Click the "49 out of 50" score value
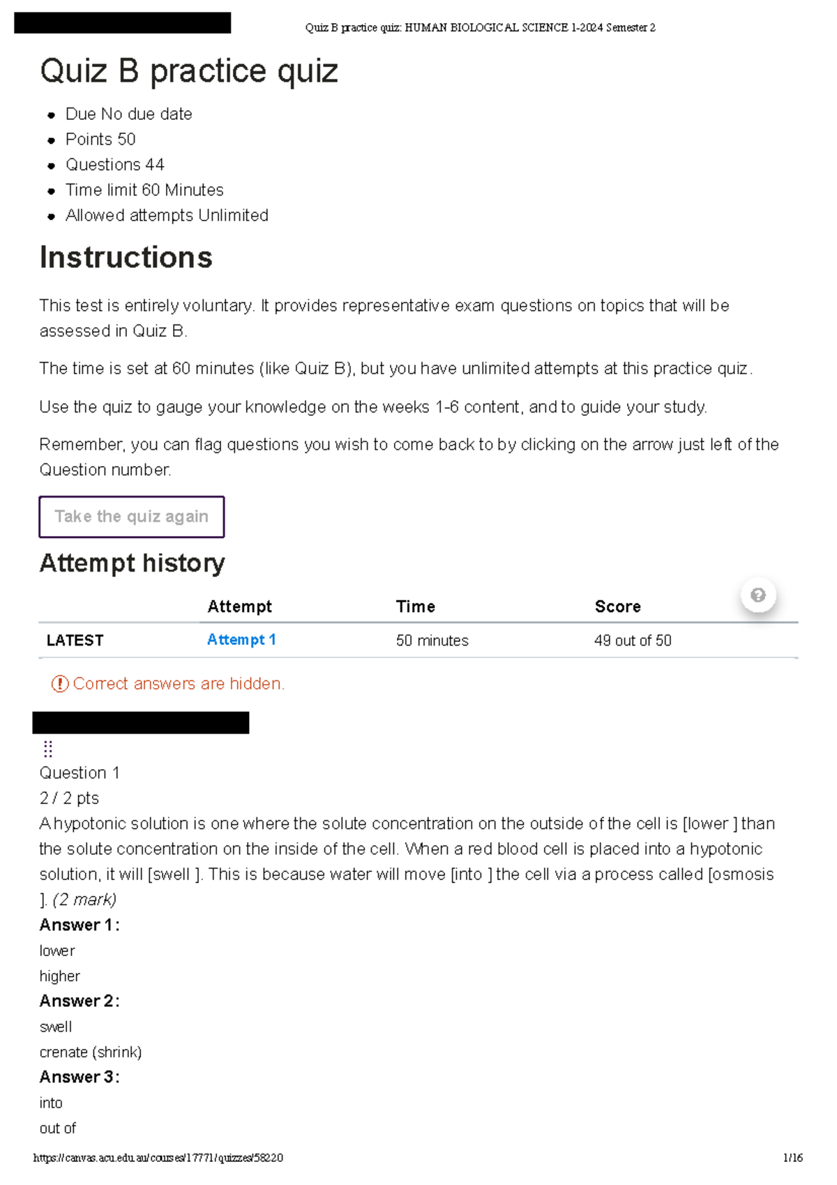This screenshot has width=837, height=1185. 632,640
